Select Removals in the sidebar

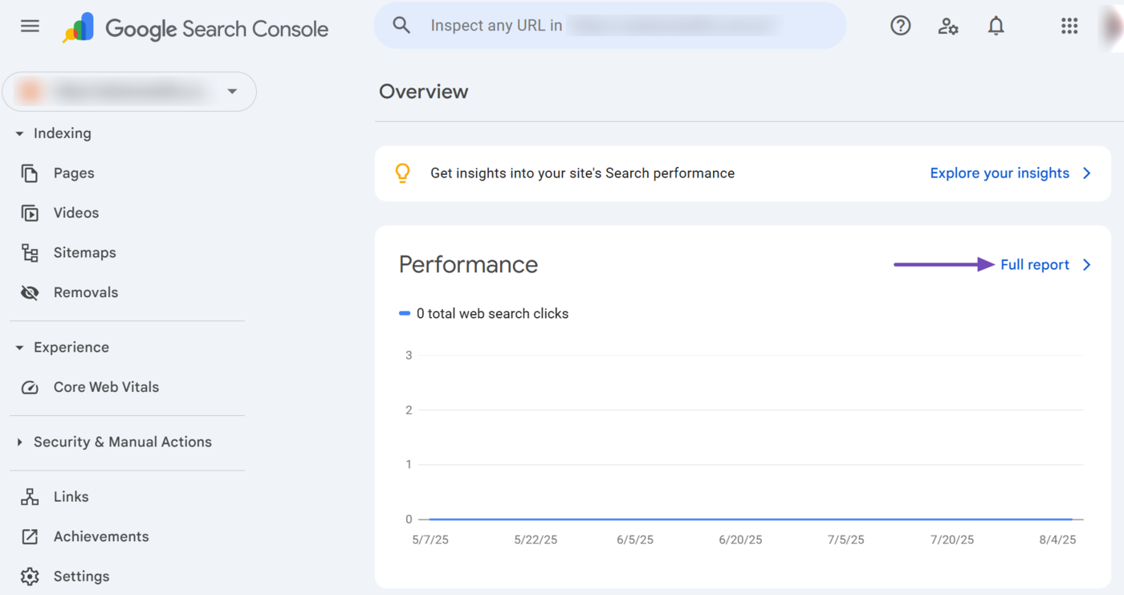click(85, 292)
